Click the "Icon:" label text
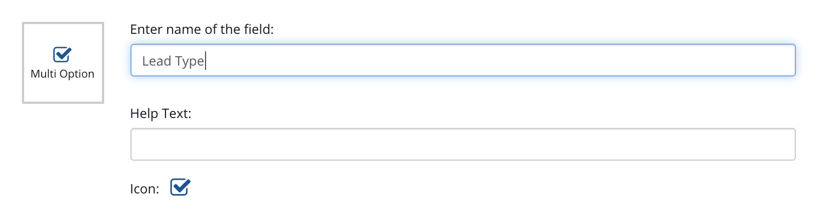This screenshot has width=820, height=212. pyautogui.click(x=145, y=189)
